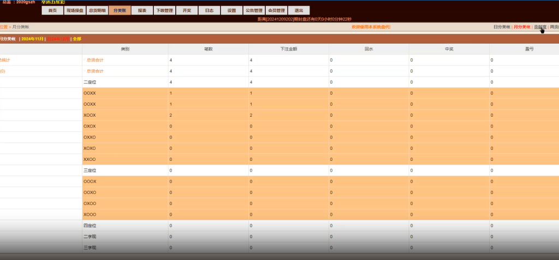Select the 分类帐 menu tab
This screenshot has height=260, width=559.
click(x=119, y=10)
